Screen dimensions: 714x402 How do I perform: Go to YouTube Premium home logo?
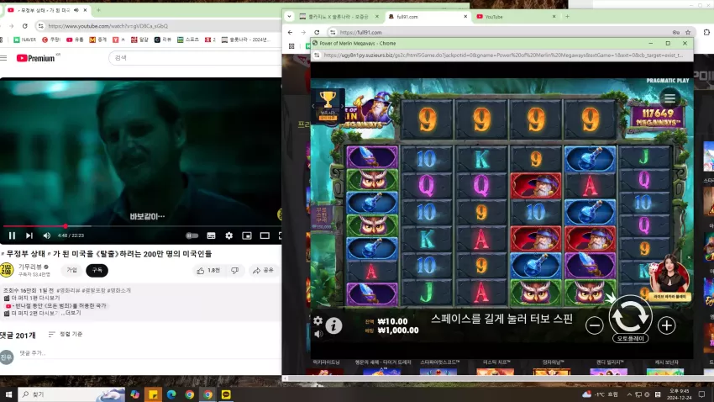click(35, 58)
